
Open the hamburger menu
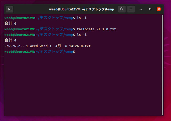131,9
